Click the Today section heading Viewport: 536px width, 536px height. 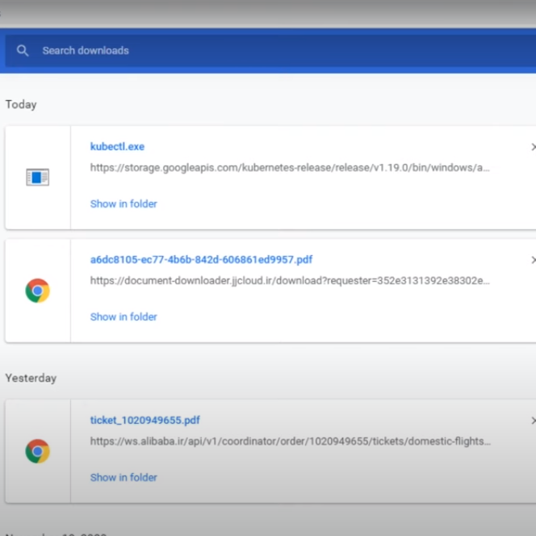(x=21, y=104)
